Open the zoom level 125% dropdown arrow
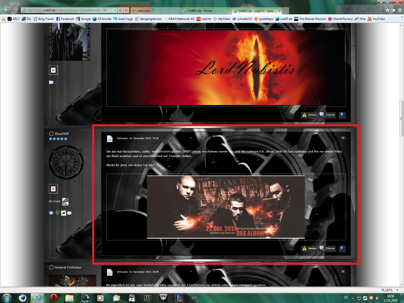Screen dimensions: 404x303 pos(397,290)
